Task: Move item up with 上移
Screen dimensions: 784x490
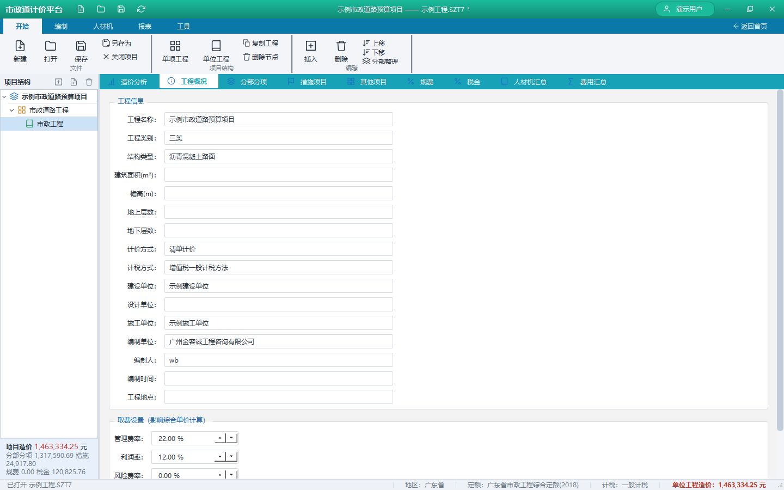Action: click(x=373, y=43)
